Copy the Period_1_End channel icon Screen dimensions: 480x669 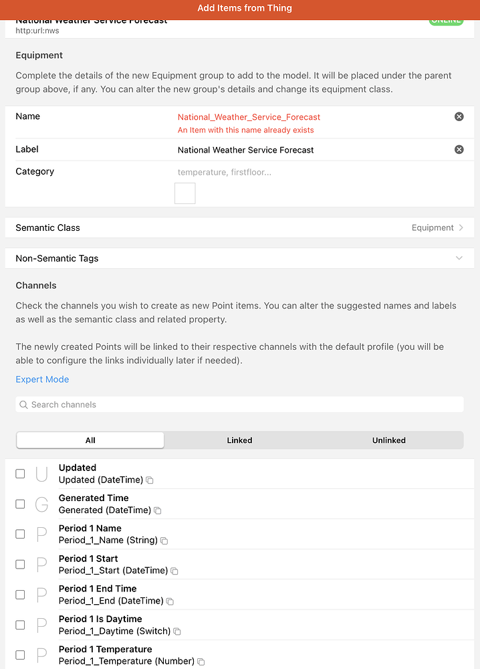pos(170,601)
